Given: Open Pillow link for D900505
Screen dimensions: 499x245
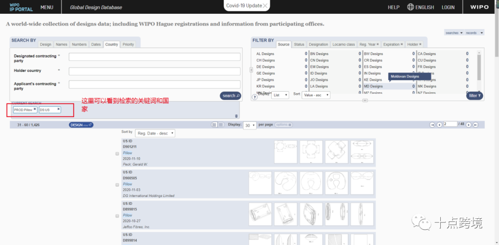Looking at the screenshot, I should coord(128,184).
